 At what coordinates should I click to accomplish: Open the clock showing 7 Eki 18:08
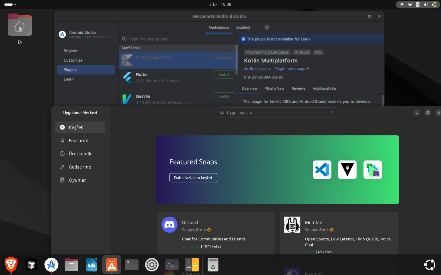tap(220, 4)
